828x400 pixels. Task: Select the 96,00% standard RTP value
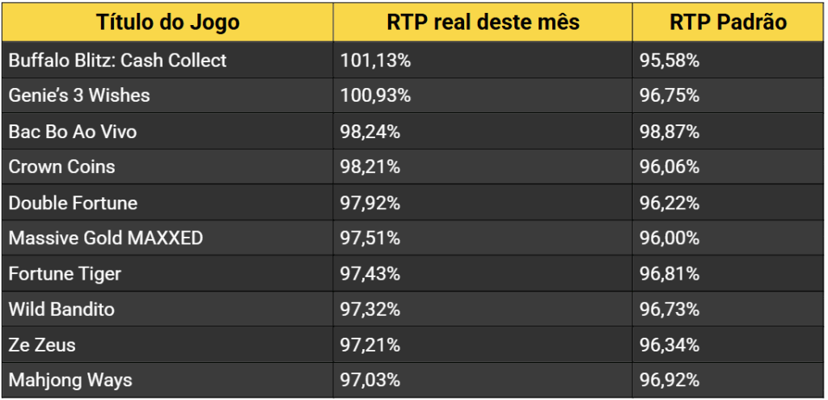click(670, 238)
